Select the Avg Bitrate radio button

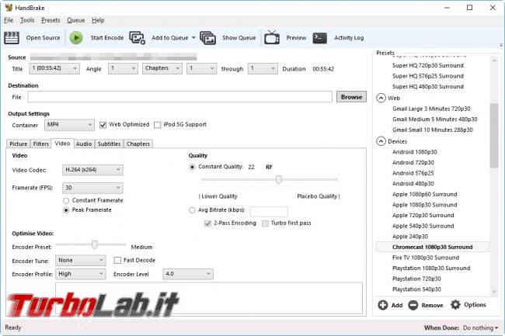pos(192,210)
